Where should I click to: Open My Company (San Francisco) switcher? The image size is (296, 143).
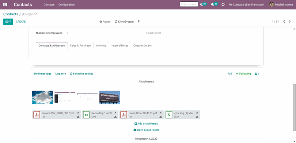[246, 4]
